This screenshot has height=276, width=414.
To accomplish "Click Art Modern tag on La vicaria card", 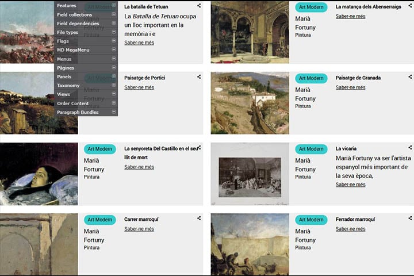I will [311, 149].
